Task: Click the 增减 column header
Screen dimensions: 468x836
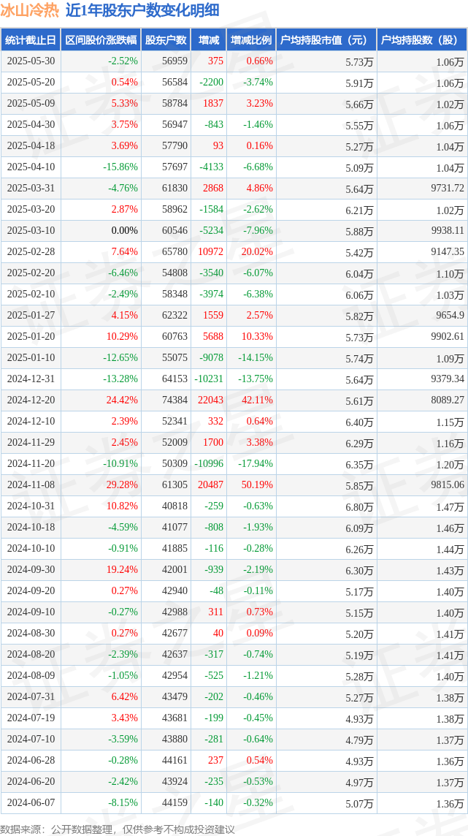Action: point(208,40)
